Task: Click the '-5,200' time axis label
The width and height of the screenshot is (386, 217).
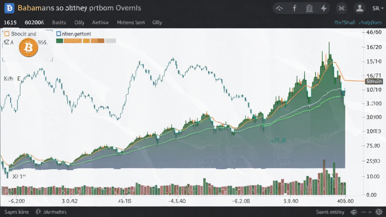Action: click(x=17, y=201)
